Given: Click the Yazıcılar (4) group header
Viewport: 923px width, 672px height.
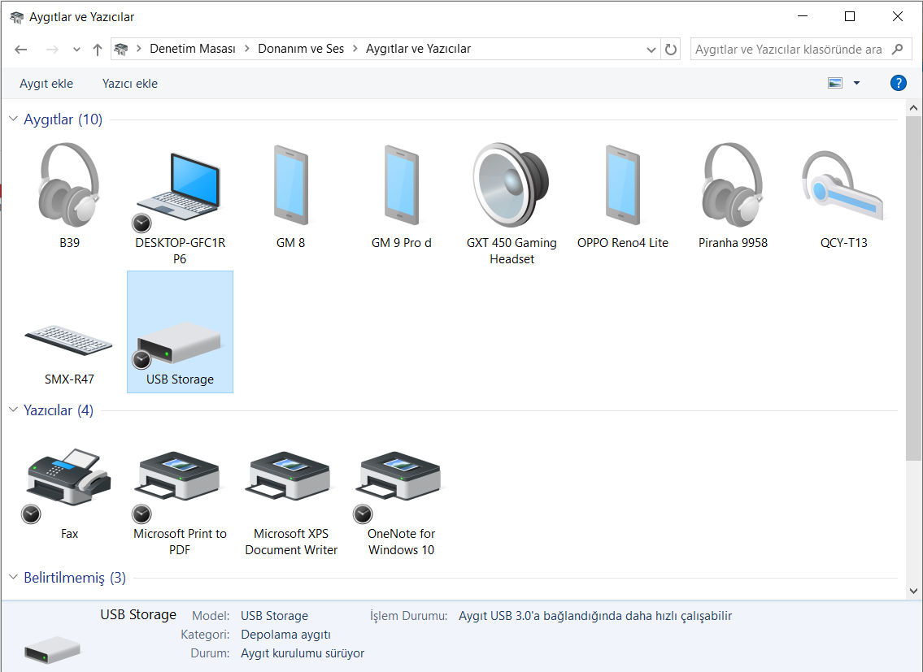Looking at the screenshot, I should [x=59, y=410].
